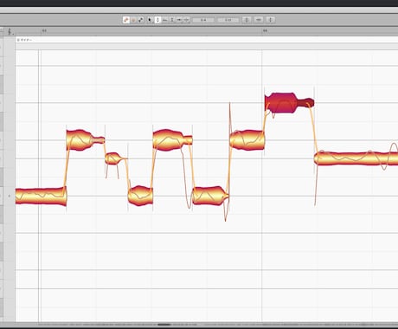Select the blob just before the dark red note
The height and width of the screenshot is (329, 398).
(x=247, y=140)
